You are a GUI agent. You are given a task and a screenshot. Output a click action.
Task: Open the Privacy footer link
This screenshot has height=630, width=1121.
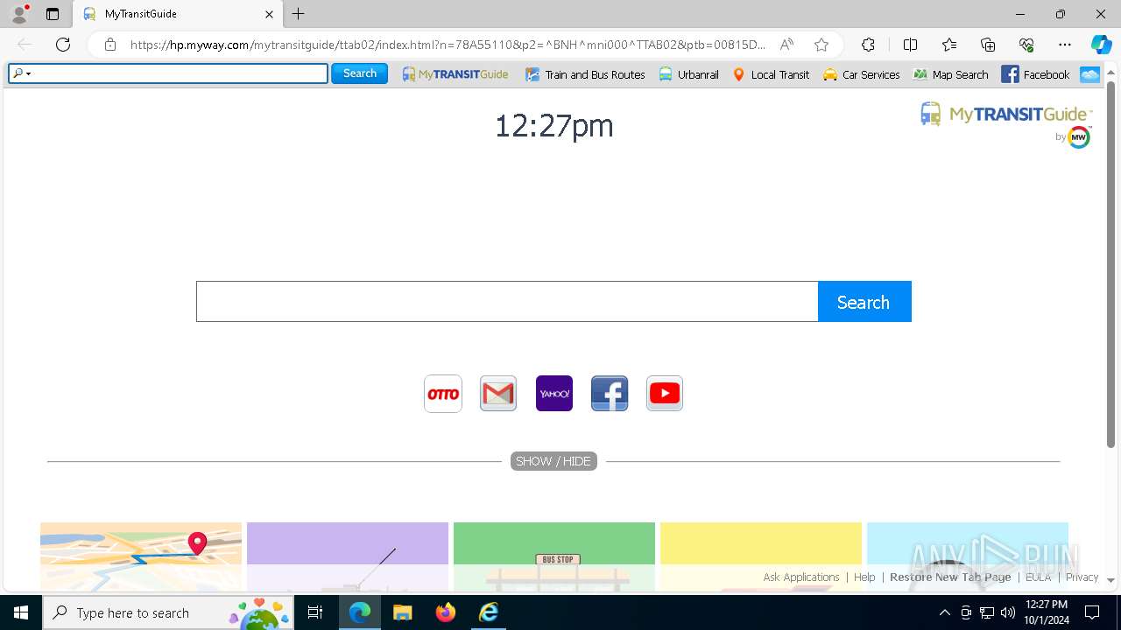tap(1082, 577)
